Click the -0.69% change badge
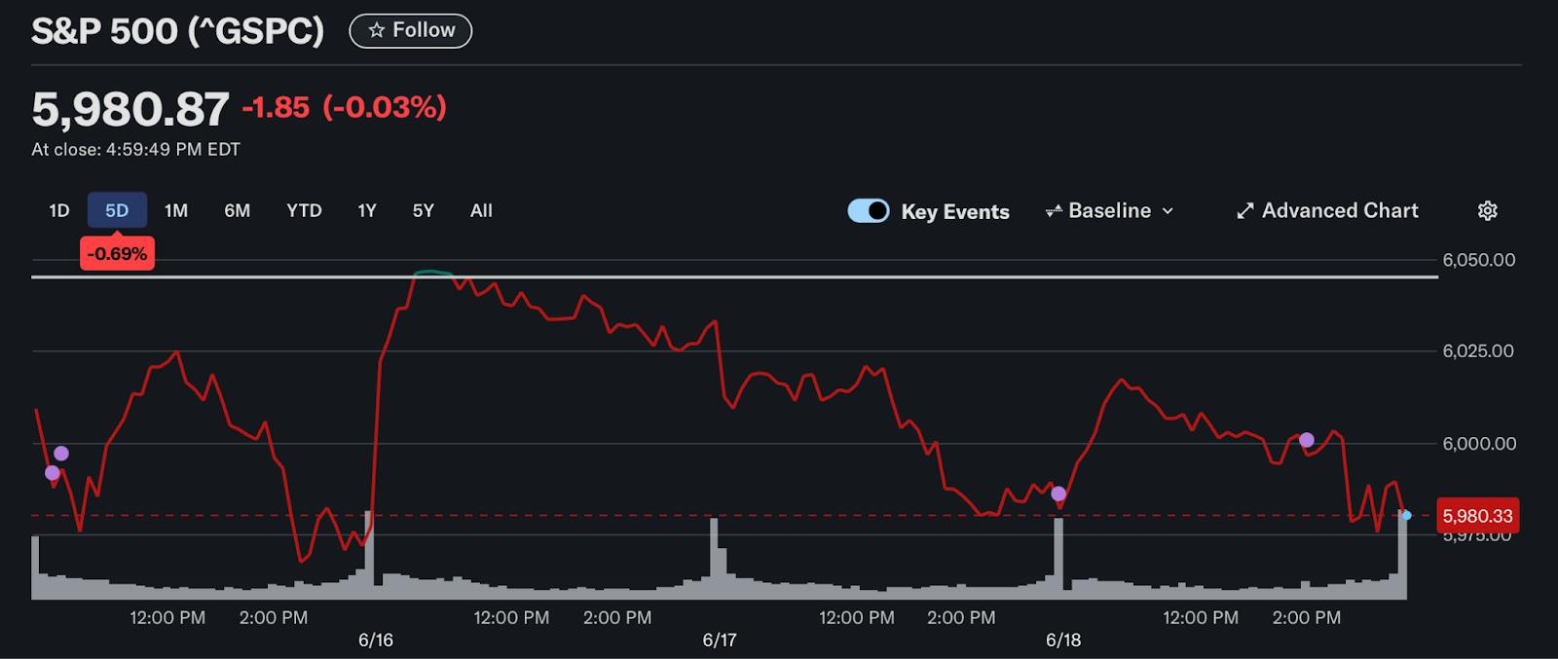The height and width of the screenshot is (659, 1558). tap(117, 254)
